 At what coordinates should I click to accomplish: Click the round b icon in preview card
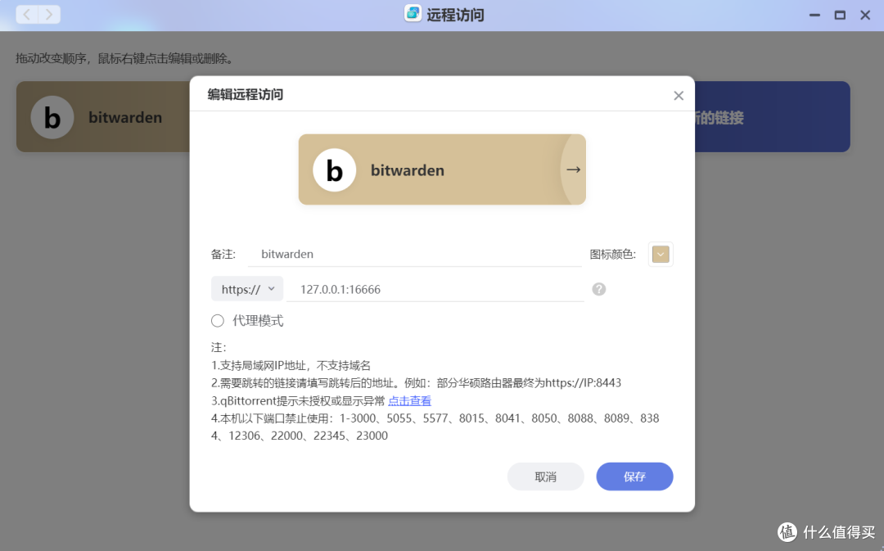[334, 170]
